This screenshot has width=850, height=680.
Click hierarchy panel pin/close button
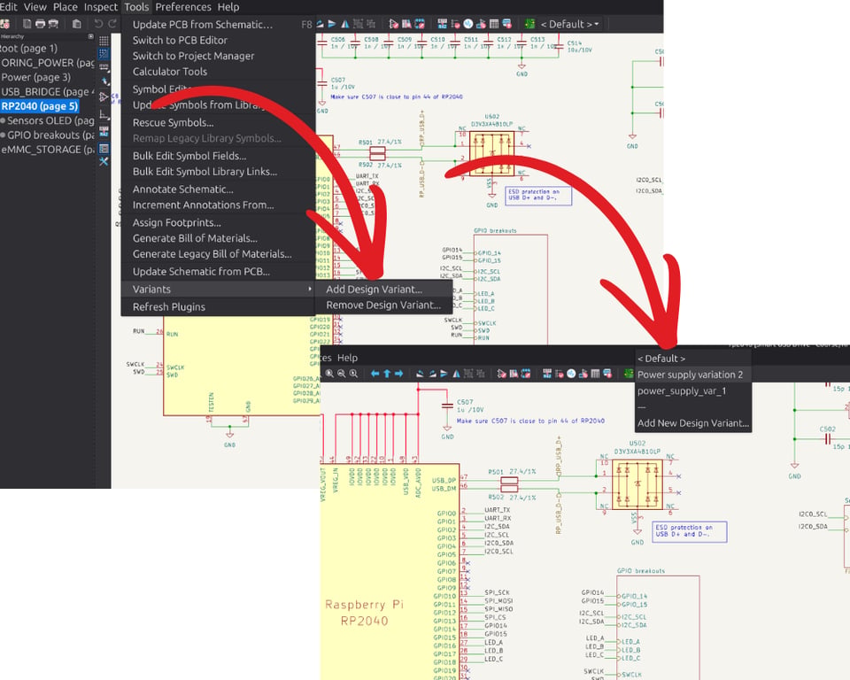(x=90, y=36)
